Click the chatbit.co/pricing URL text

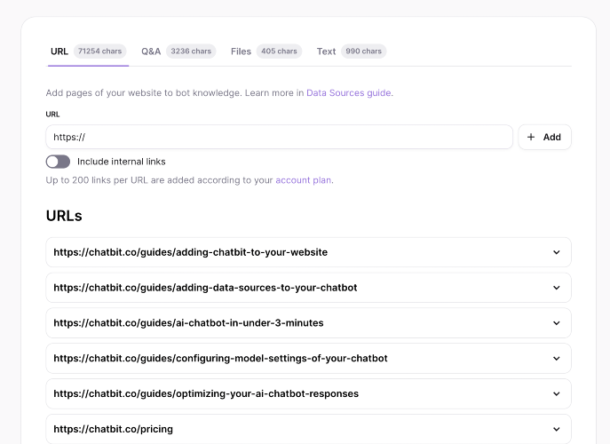tap(113, 429)
